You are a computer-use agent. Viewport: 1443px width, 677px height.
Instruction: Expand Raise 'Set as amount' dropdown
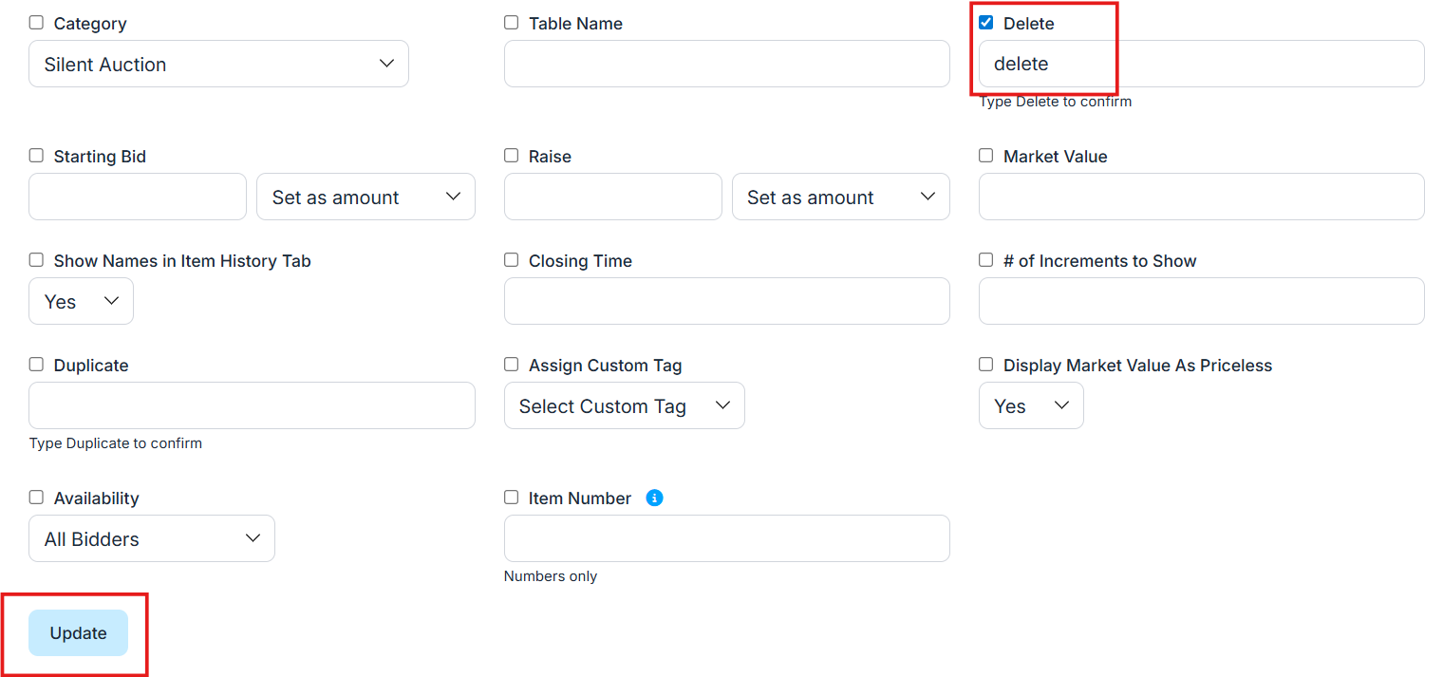click(840, 197)
